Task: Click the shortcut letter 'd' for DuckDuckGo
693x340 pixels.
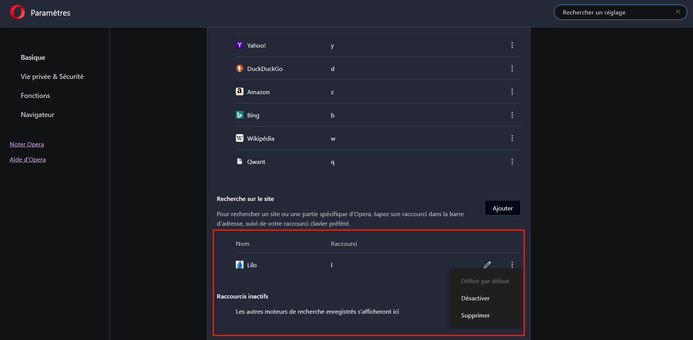Action: point(333,69)
